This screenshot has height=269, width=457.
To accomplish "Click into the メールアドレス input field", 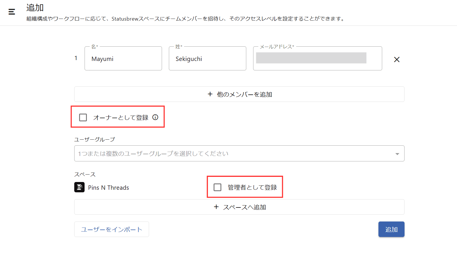I will pos(317,59).
